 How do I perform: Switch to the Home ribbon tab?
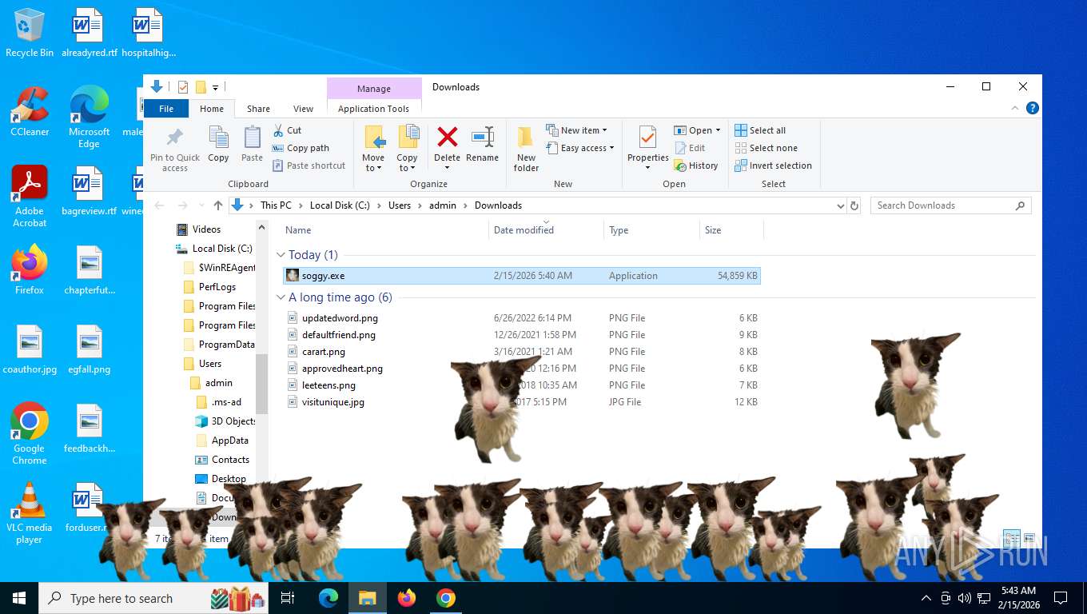[x=212, y=109]
